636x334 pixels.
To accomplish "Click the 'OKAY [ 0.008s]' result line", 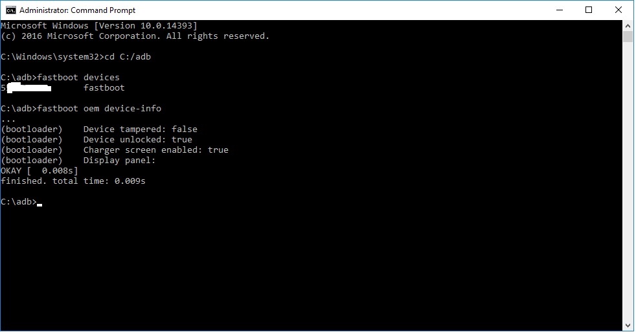I will coord(40,171).
